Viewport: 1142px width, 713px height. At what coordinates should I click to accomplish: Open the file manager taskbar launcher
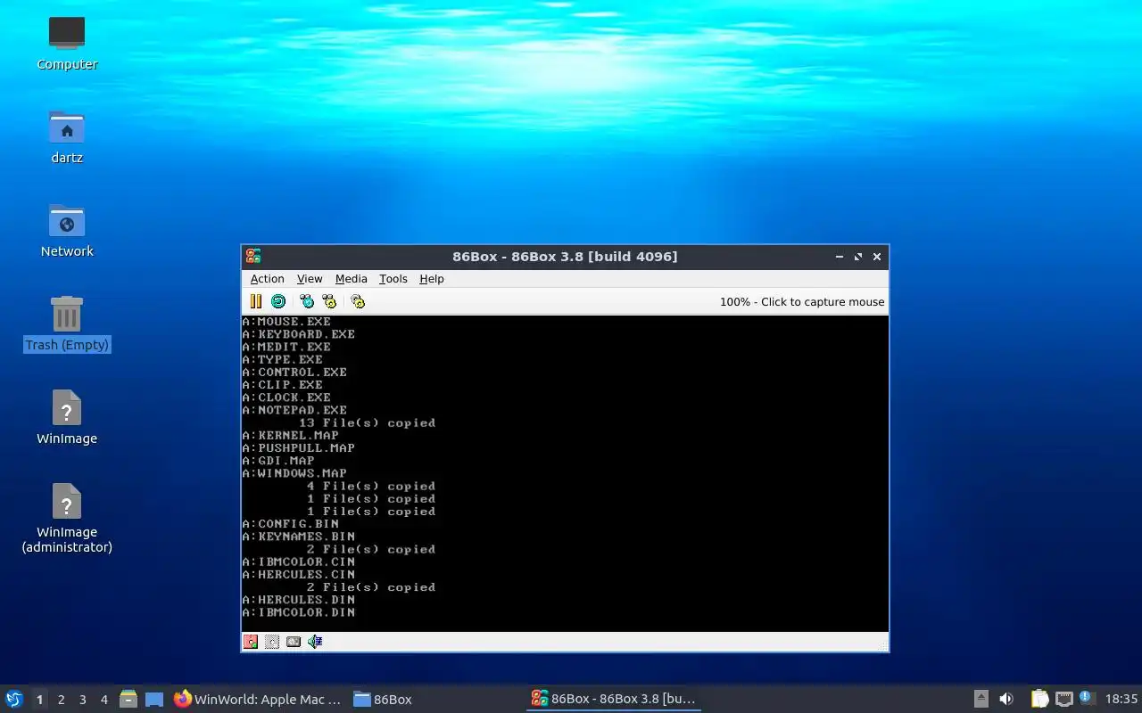click(128, 699)
